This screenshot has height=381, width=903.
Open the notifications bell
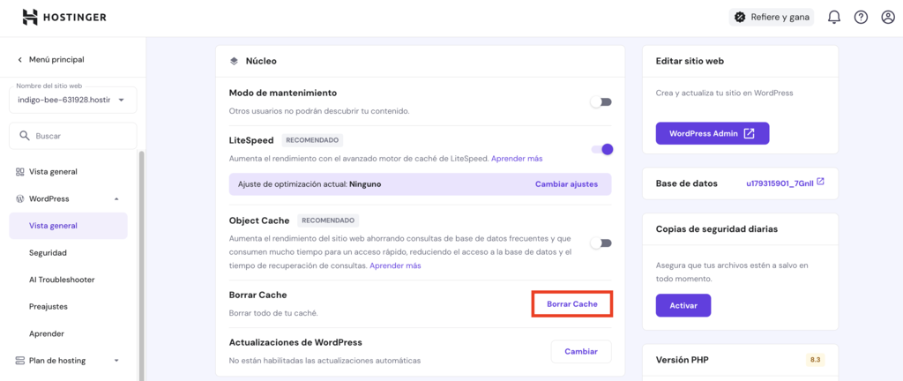pyautogui.click(x=833, y=17)
